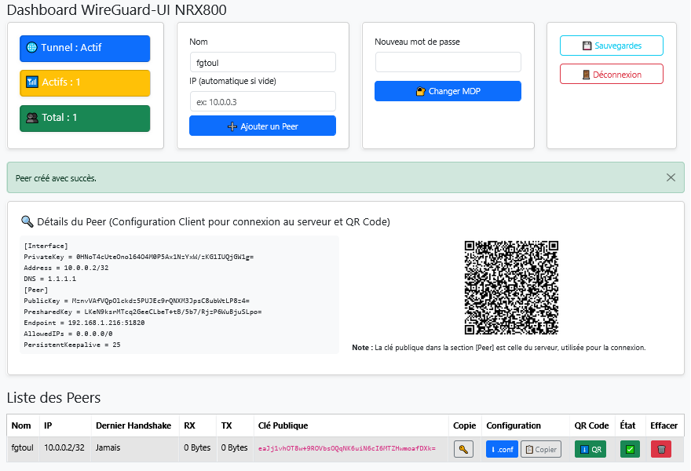Screen dimensions: 691x471
Task: Click the users icon next to Total
Action: (x=32, y=118)
